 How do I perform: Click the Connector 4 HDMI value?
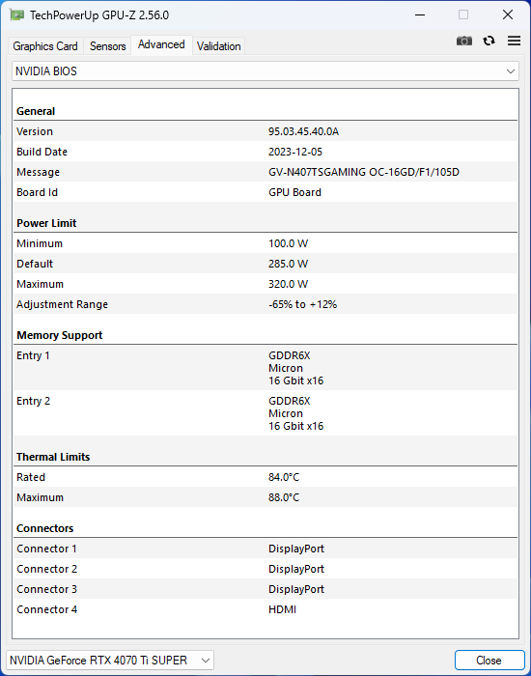coord(282,609)
